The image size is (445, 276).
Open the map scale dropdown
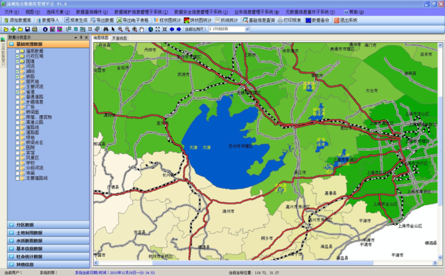(x=247, y=29)
